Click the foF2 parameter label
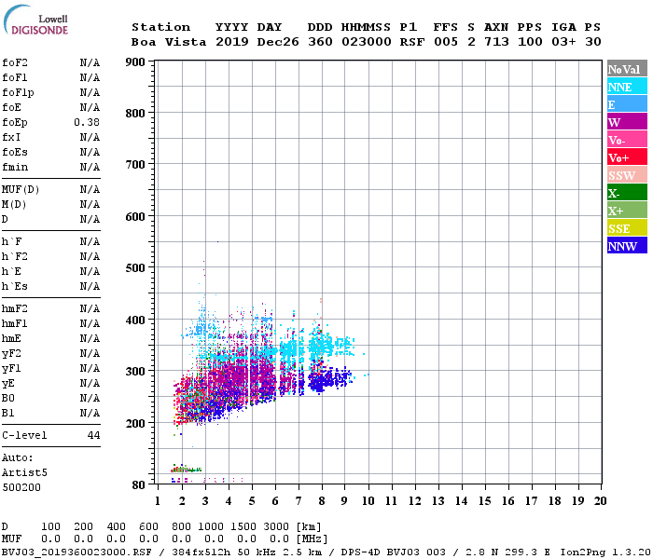The width and height of the screenshot is (653, 559). coord(15,62)
